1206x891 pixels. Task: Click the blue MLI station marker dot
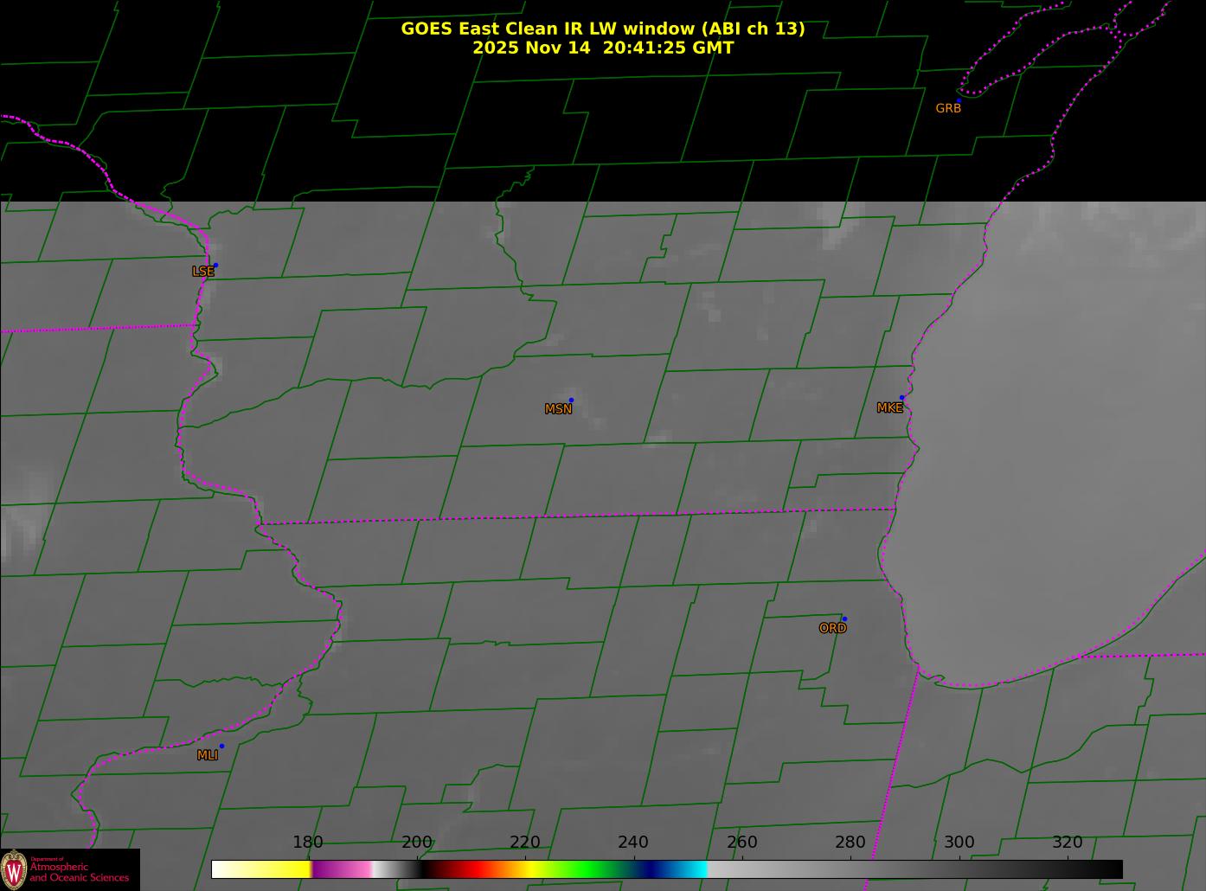coord(221,746)
